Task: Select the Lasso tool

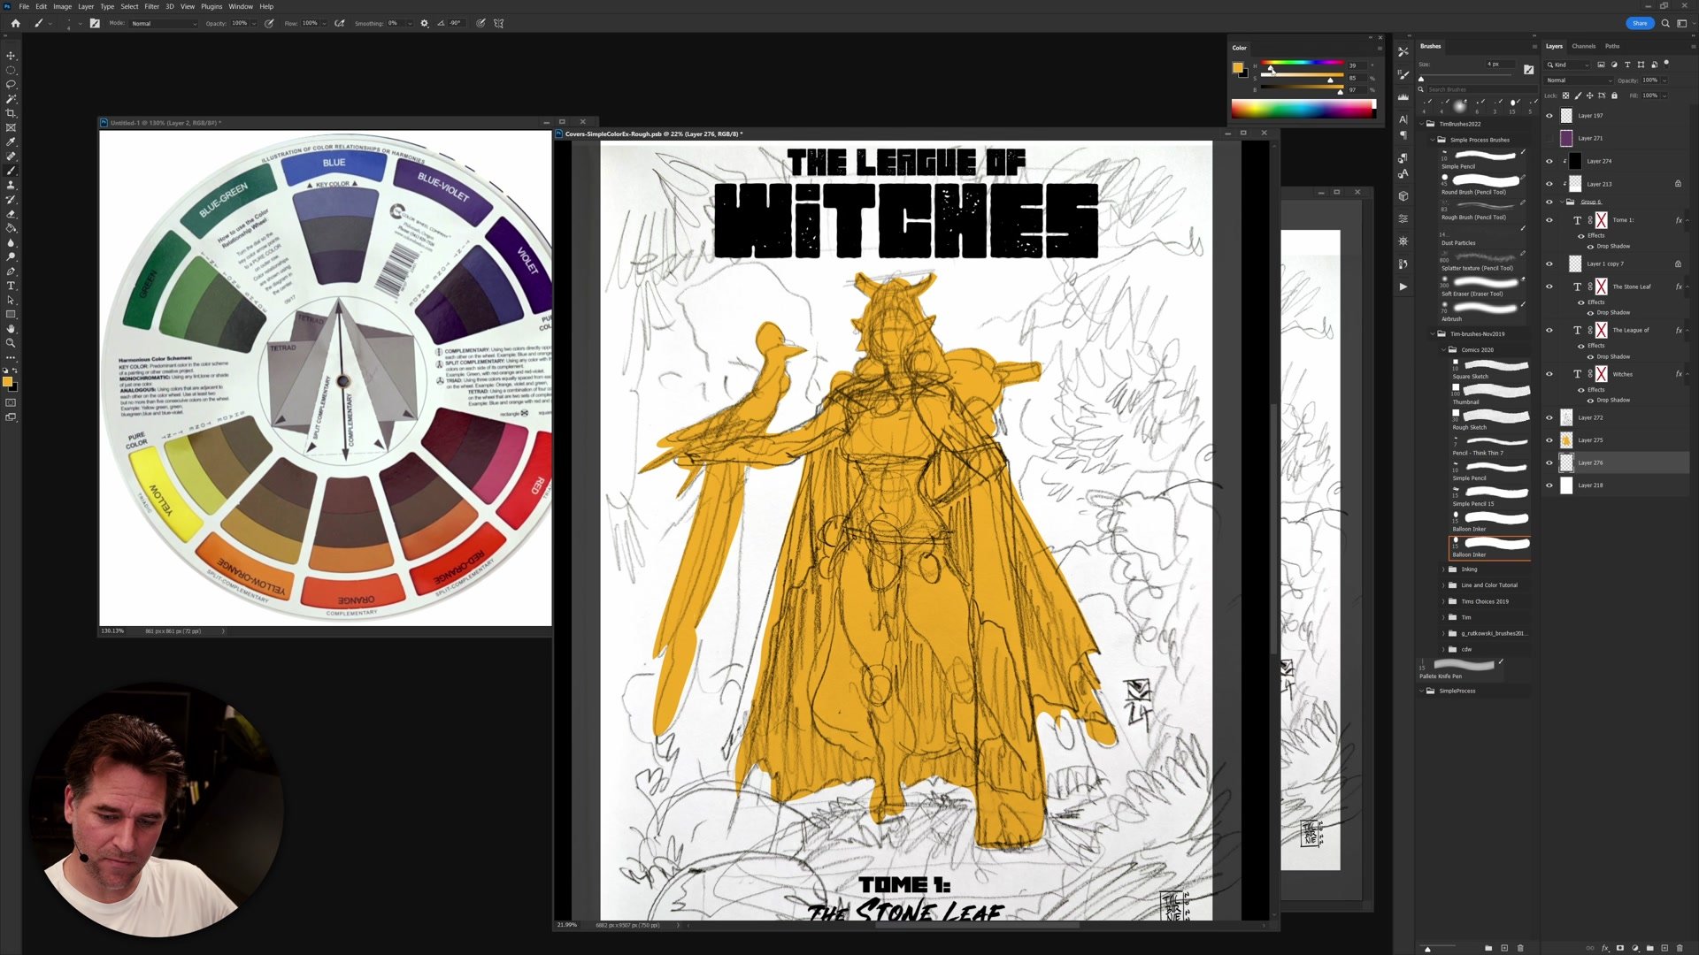Action: (x=11, y=84)
